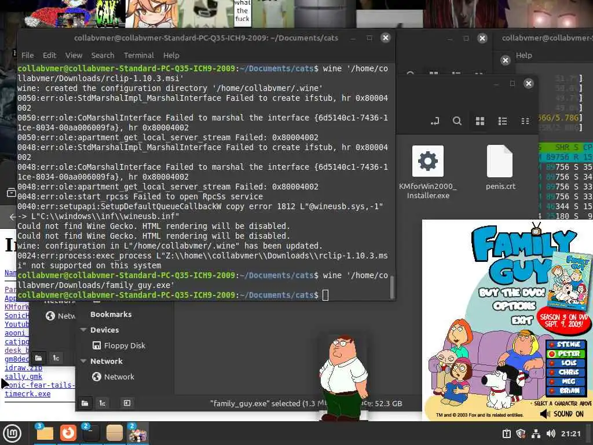593x445 pixels.
Task: Click Options in Family Guy app
Action: (515, 306)
